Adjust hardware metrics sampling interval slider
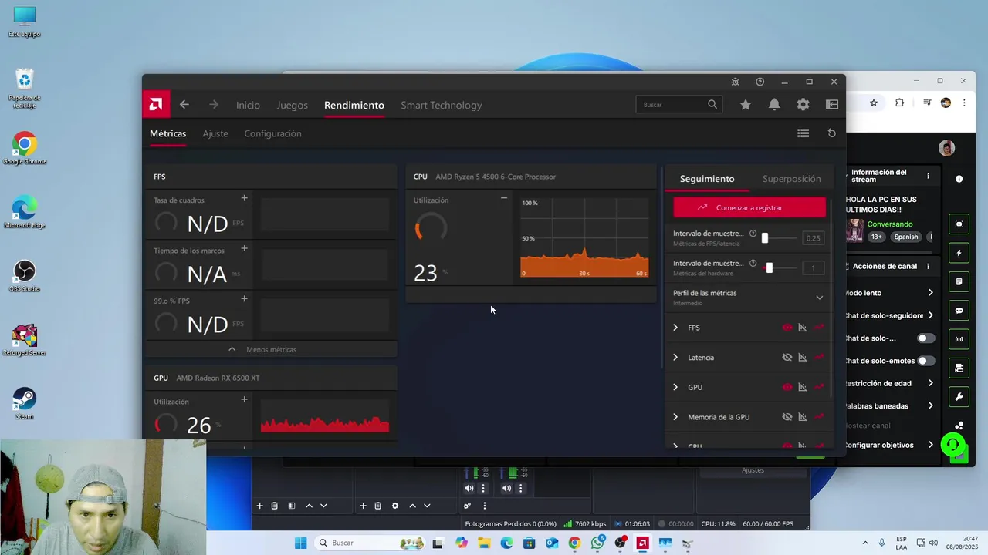This screenshot has height=555, width=988. (x=769, y=267)
